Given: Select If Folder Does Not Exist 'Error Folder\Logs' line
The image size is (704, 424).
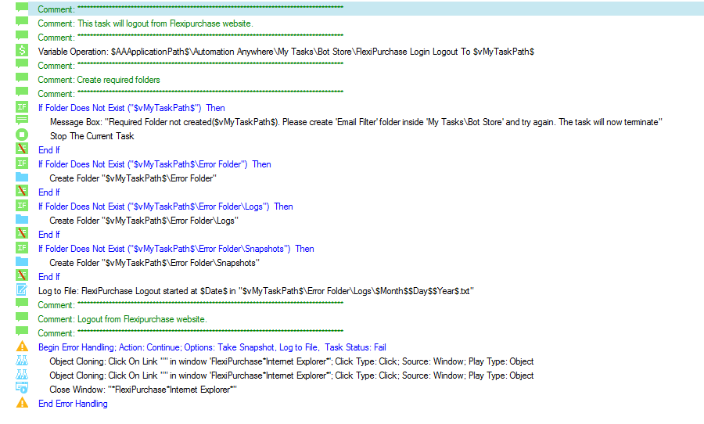Looking at the screenshot, I should click(166, 207).
